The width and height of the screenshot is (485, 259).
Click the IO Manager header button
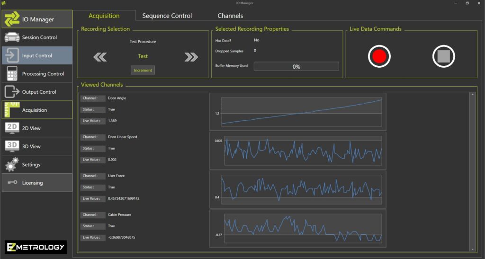tap(37, 19)
